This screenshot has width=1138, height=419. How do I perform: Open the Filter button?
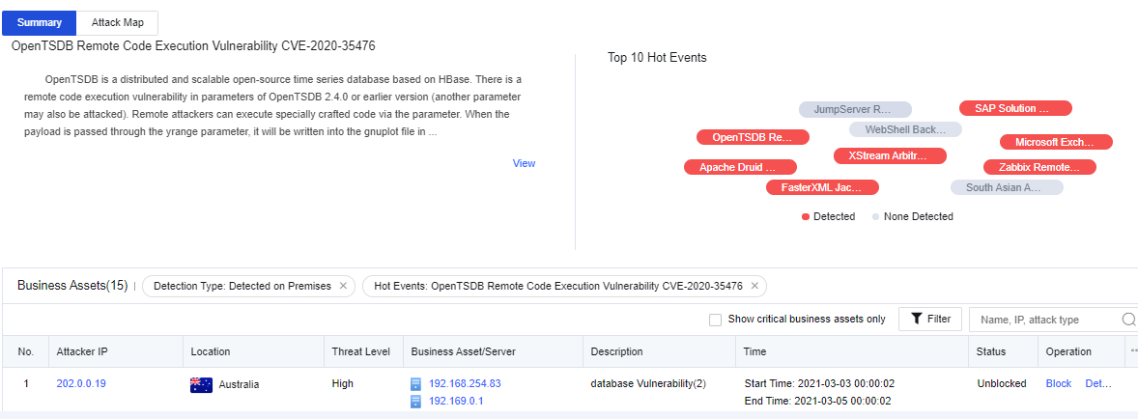click(930, 319)
